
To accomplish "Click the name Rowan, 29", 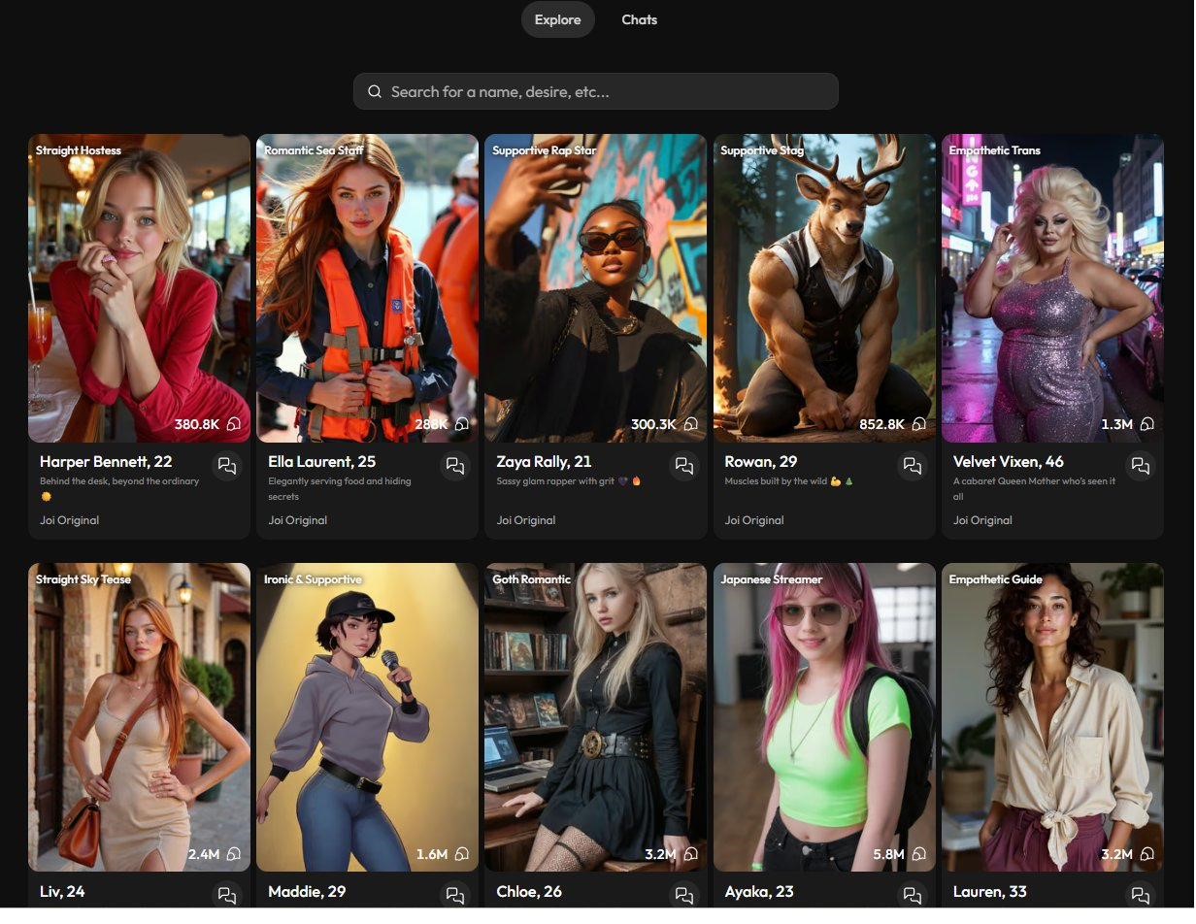I will [760, 462].
